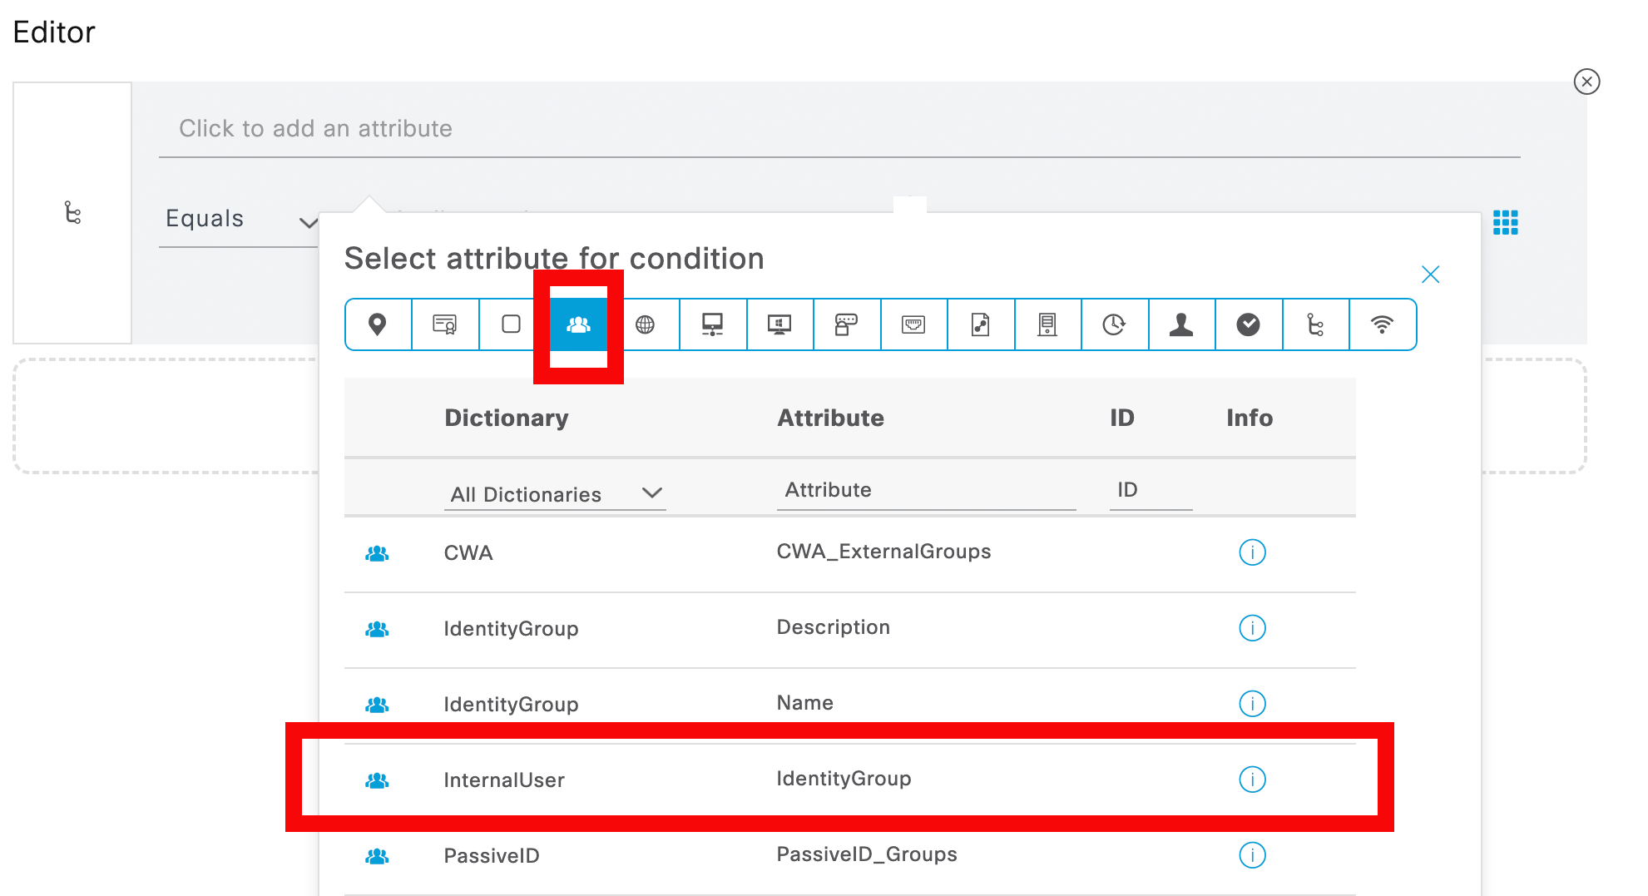
Task: Select the document file filter icon
Action: coord(981,324)
